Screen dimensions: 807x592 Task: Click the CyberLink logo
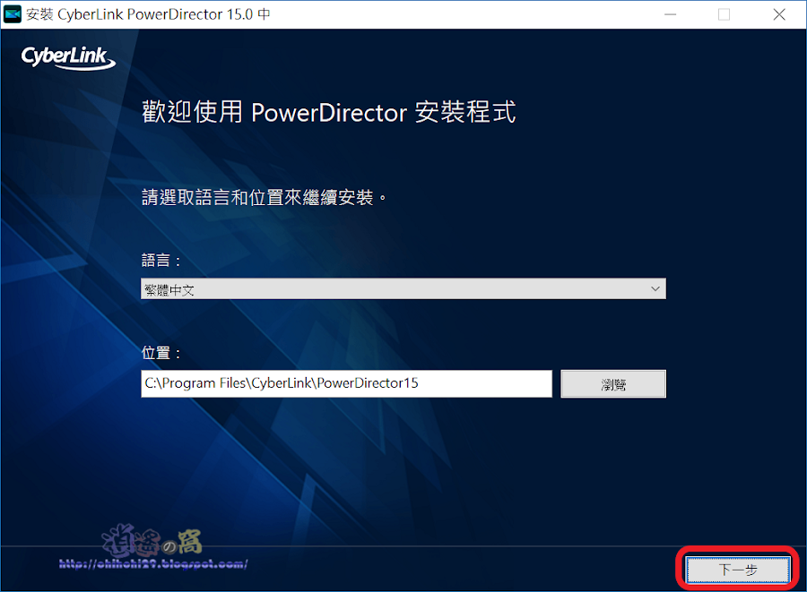(x=68, y=57)
